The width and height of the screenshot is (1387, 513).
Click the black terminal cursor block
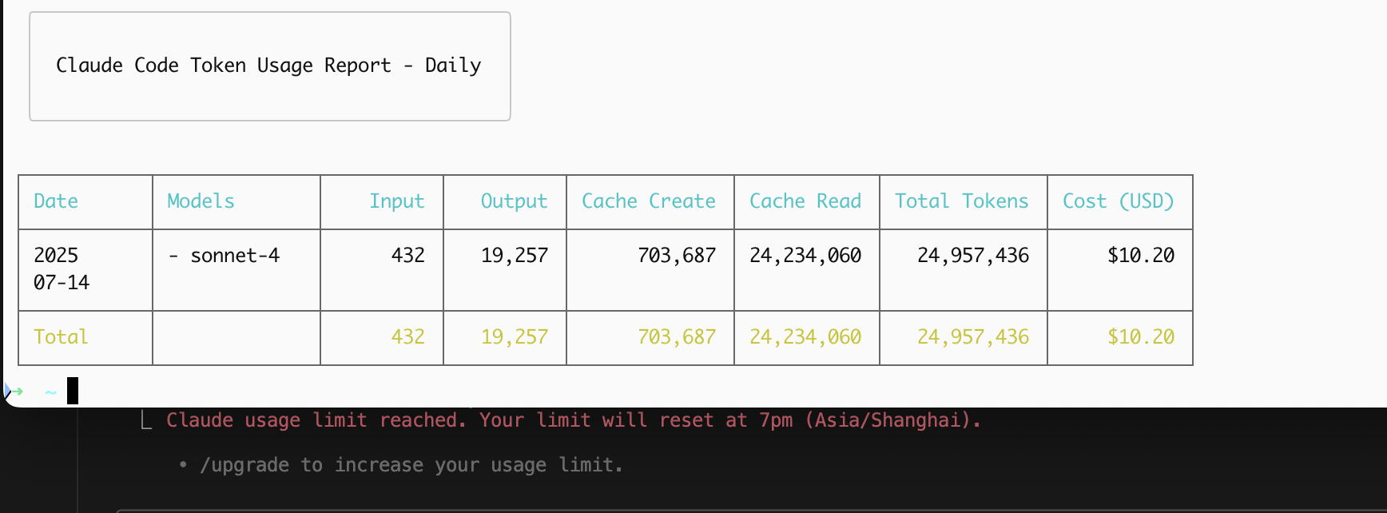[x=73, y=391]
